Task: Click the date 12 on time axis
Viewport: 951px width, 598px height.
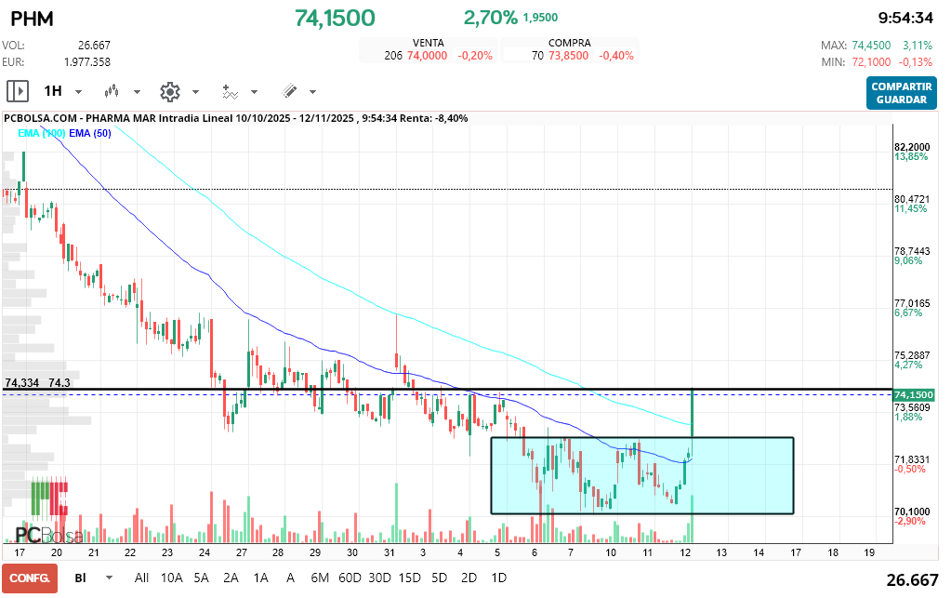Action: click(x=685, y=552)
